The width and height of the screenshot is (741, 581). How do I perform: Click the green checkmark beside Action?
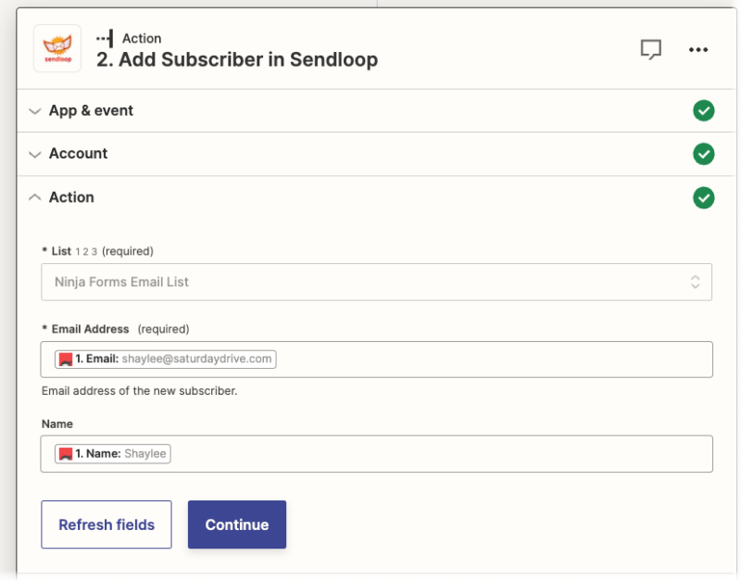[x=703, y=197]
